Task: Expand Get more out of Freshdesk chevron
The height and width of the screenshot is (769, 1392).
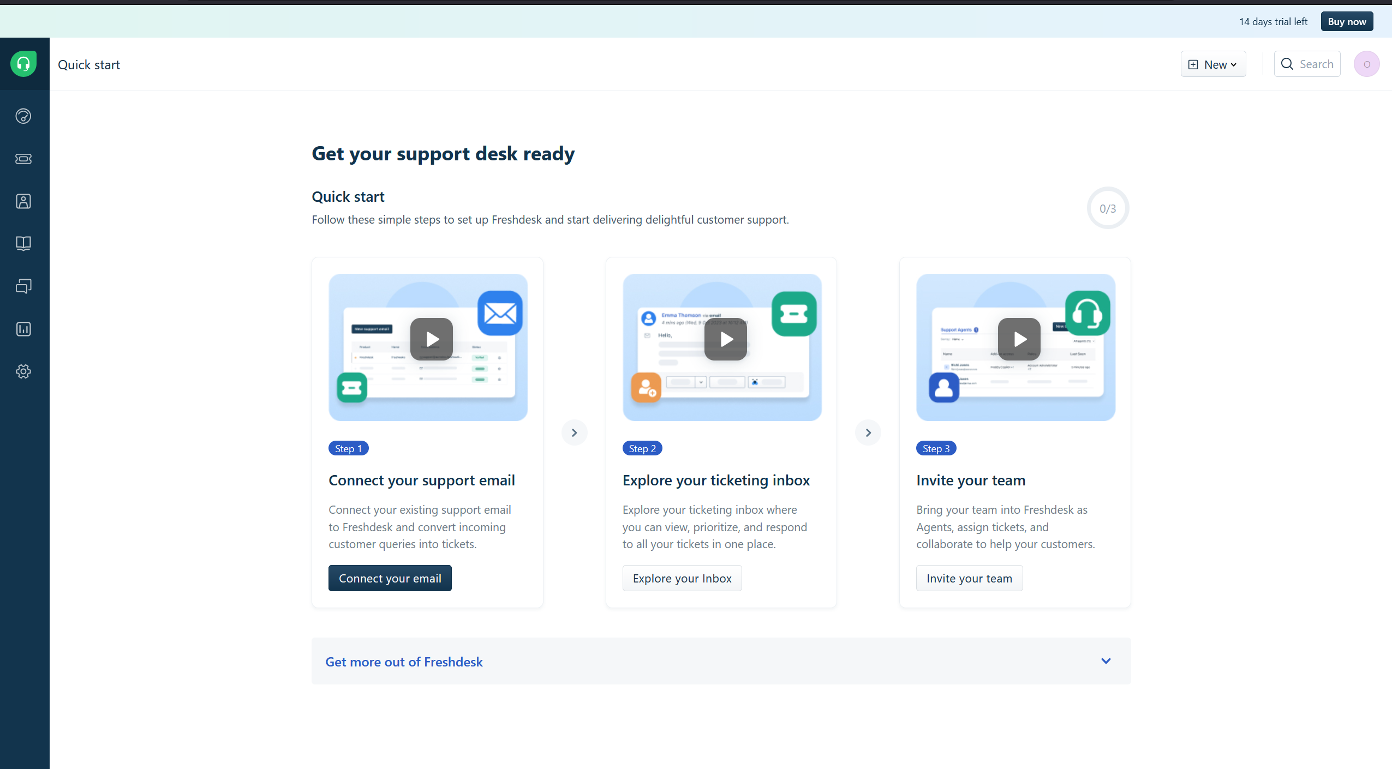Action: click(1106, 661)
